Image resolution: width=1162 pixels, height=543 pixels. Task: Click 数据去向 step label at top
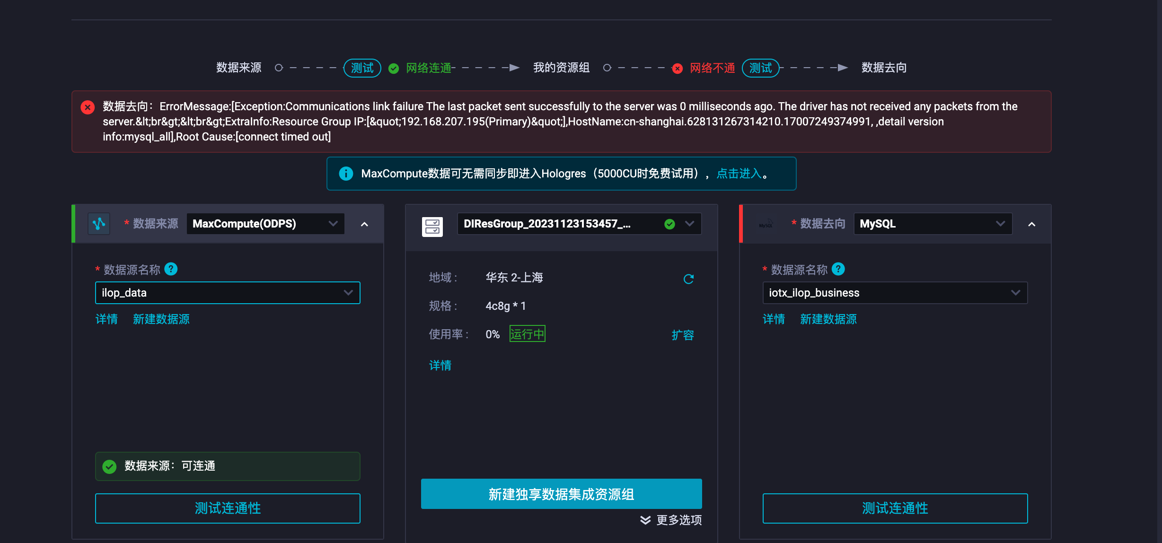point(884,68)
